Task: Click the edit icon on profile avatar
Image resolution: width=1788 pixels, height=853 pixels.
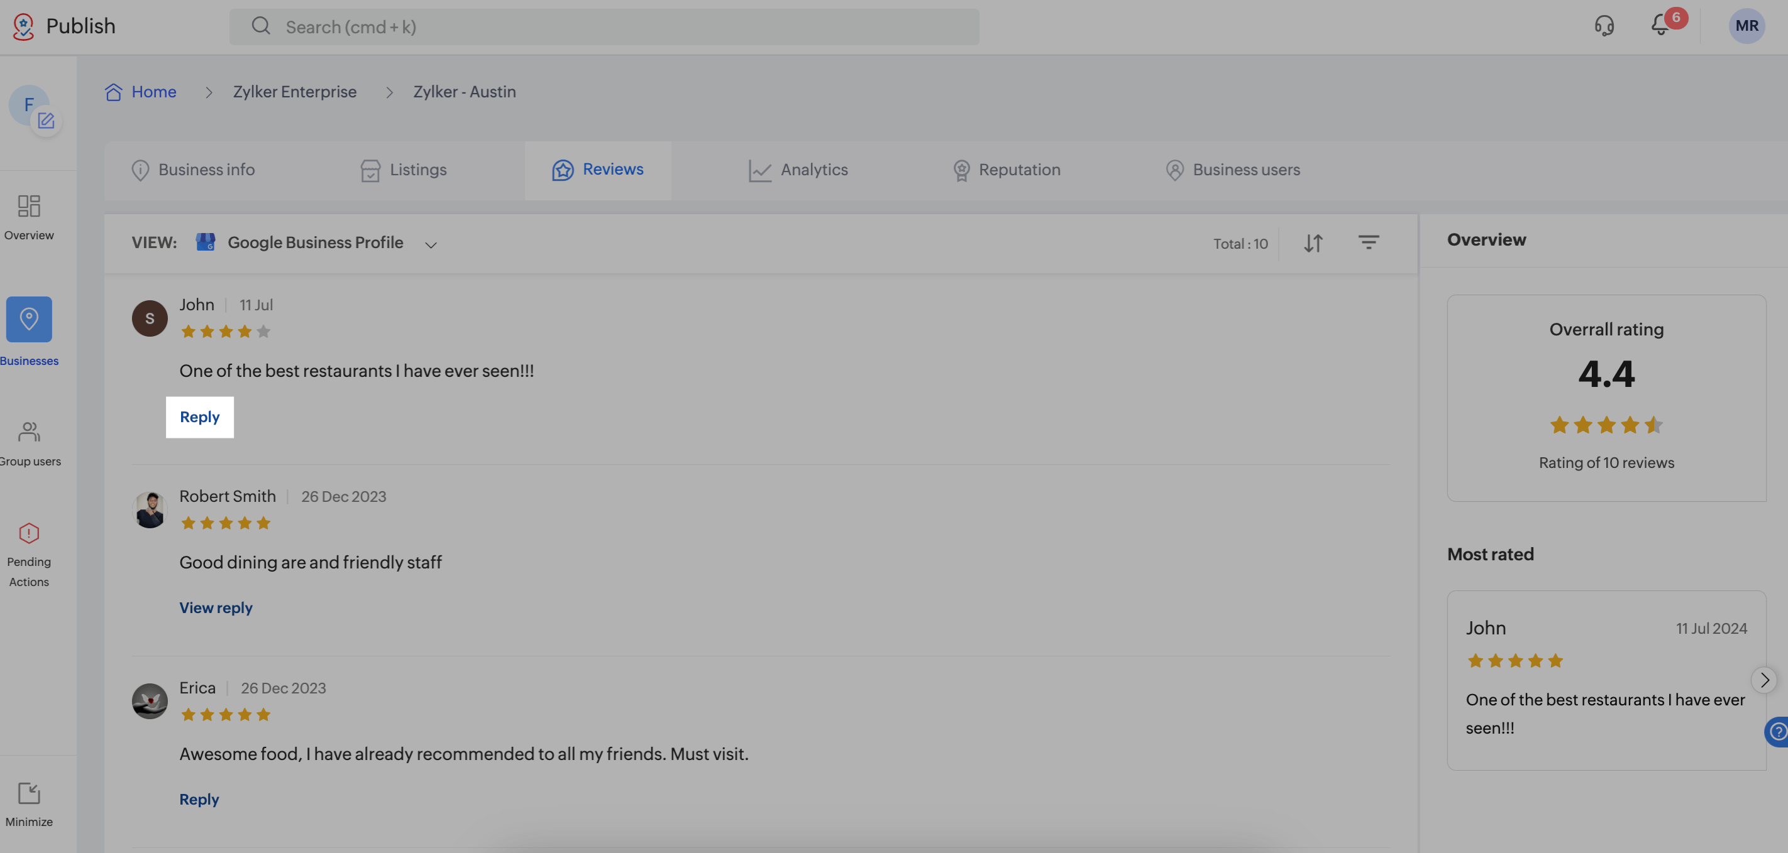Action: click(46, 121)
